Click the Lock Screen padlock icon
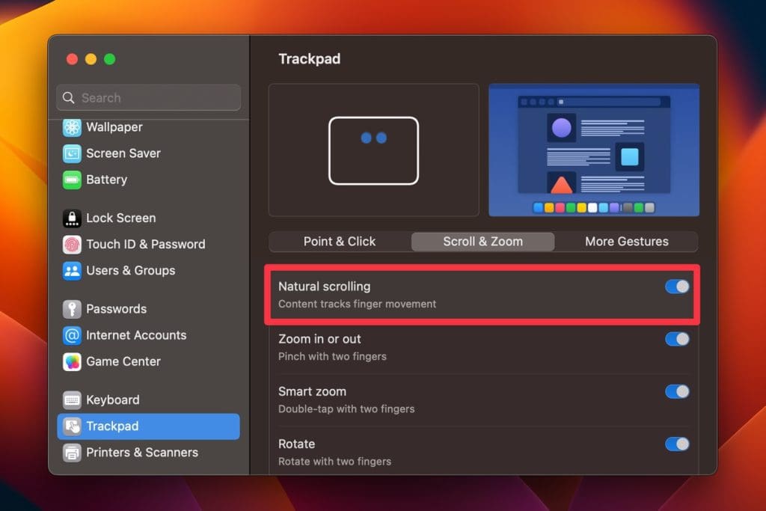 coord(72,218)
